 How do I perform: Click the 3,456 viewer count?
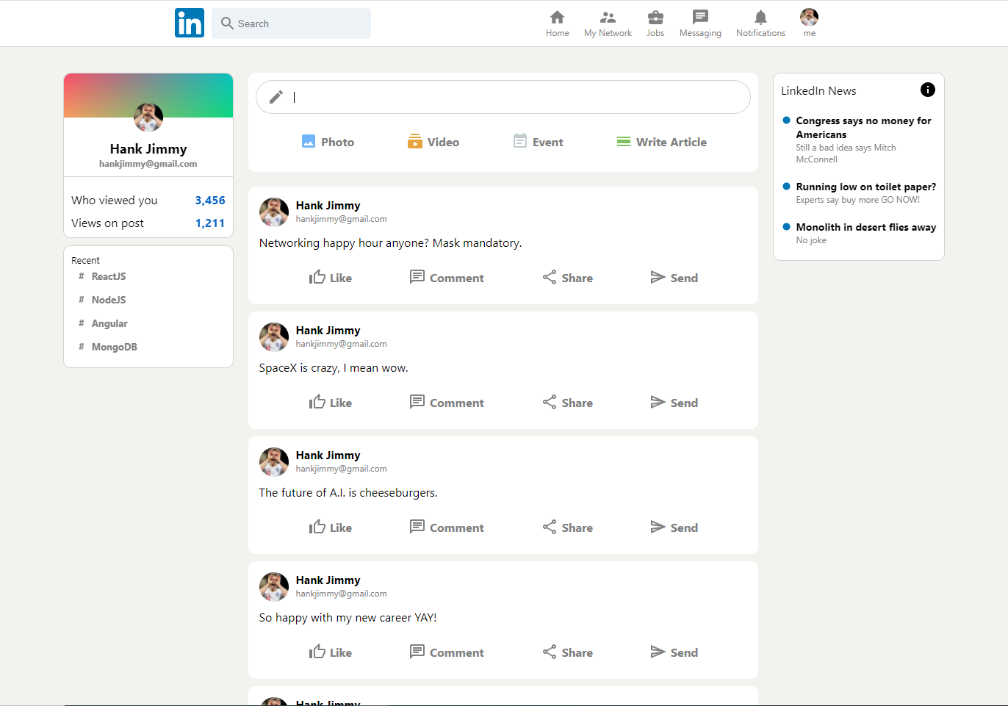tap(210, 200)
